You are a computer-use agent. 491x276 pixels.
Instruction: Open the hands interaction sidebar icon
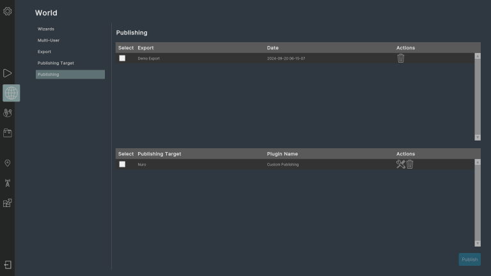(8, 112)
